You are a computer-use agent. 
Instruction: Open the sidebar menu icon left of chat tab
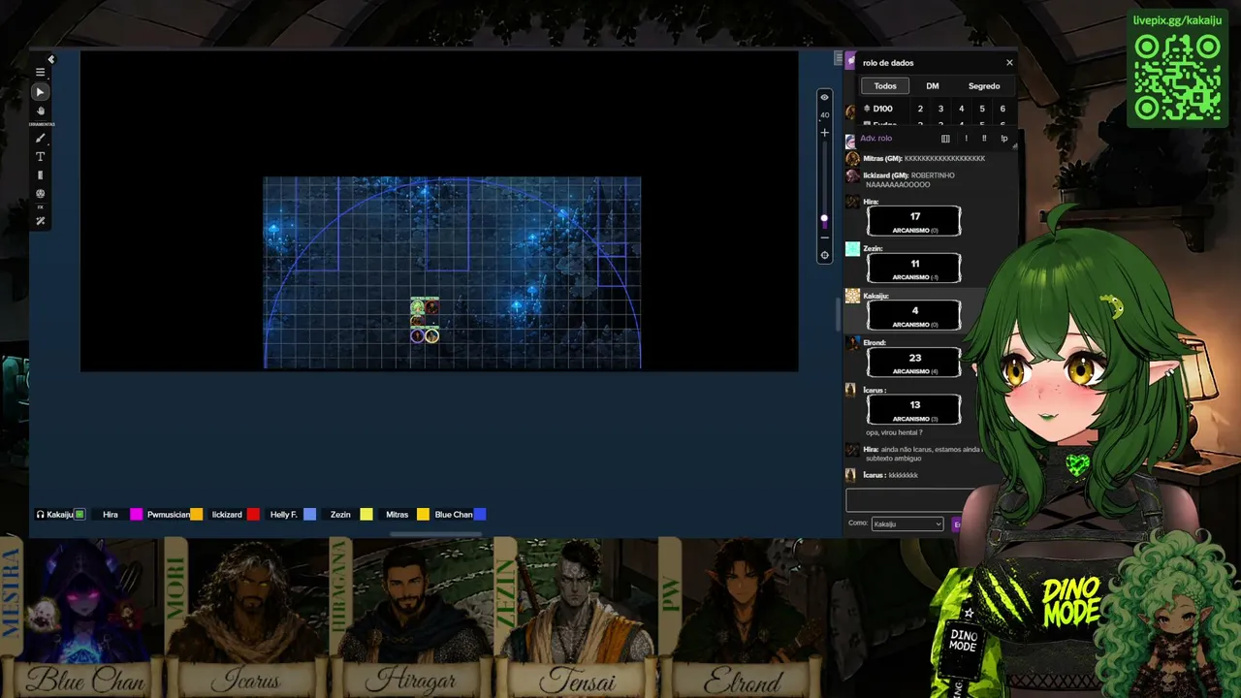click(x=839, y=59)
